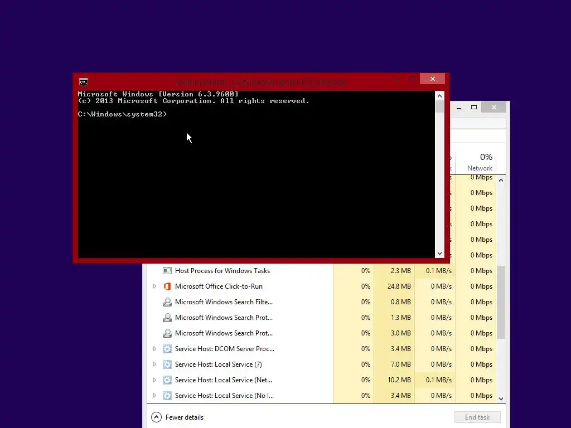Click Command Prompt scrollbar down arrow
571x428 pixels.
[x=439, y=254]
